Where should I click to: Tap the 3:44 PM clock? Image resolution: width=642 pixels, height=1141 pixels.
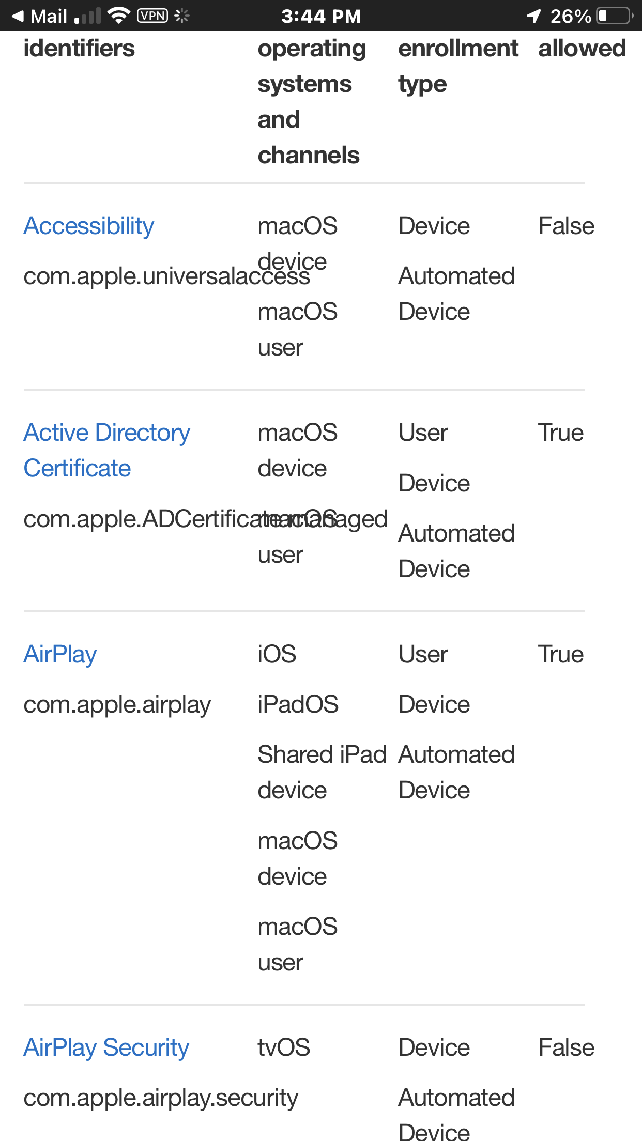321,16
